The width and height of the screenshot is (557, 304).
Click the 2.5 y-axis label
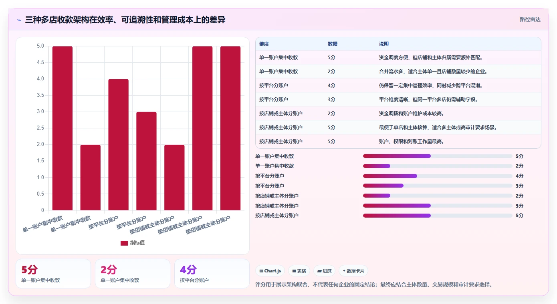[40, 128]
